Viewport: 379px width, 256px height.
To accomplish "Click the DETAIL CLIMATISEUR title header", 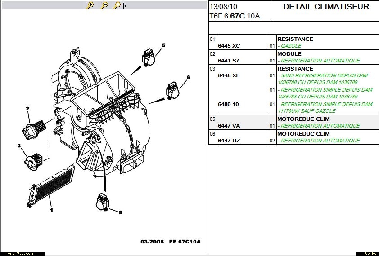I will pos(326,7).
